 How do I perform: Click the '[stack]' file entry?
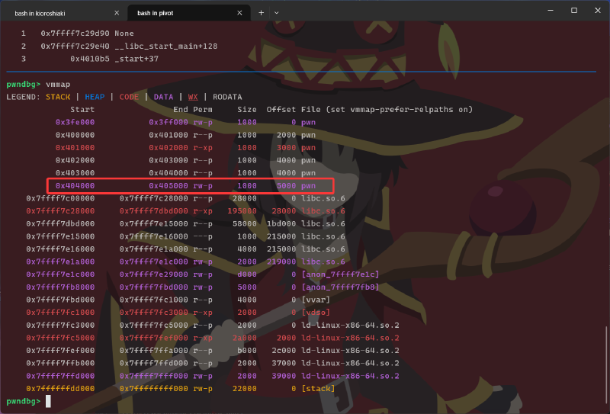(318, 388)
